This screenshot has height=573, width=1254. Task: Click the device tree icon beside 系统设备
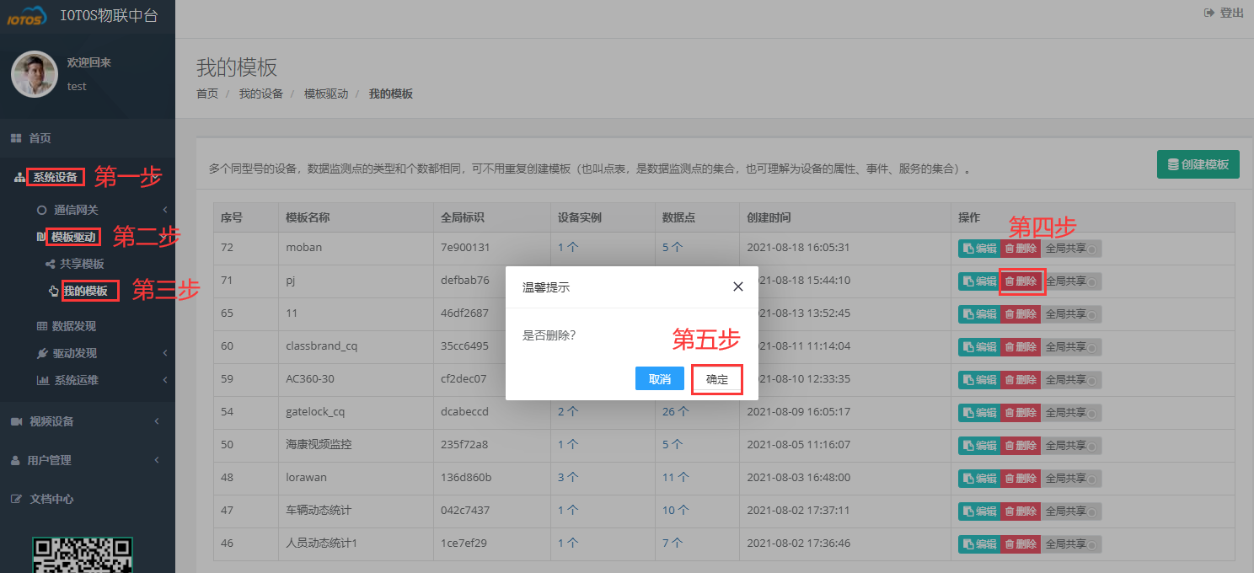pyautogui.click(x=19, y=177)
